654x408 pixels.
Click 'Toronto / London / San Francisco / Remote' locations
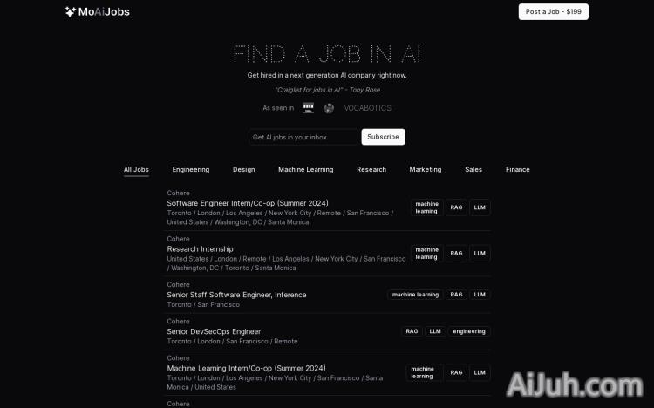click(x=232, y=341)
